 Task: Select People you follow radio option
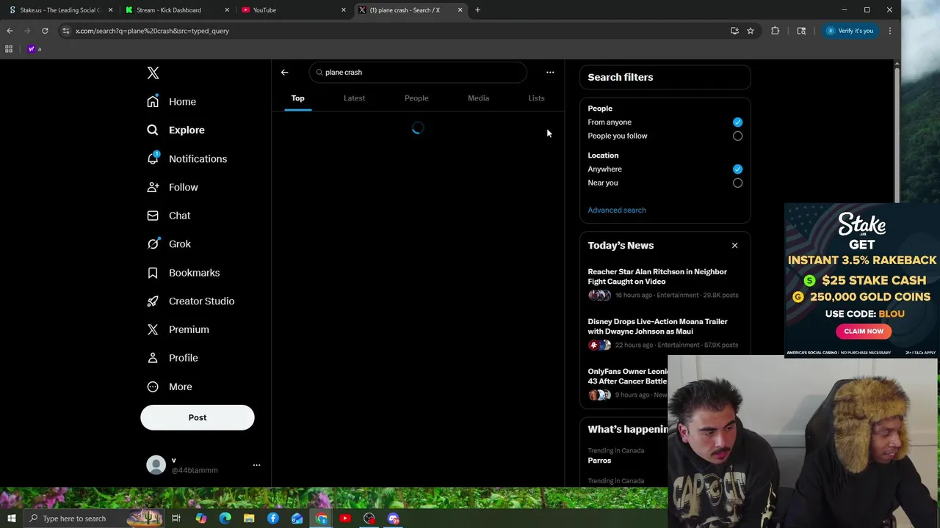(x=737, y=136)
